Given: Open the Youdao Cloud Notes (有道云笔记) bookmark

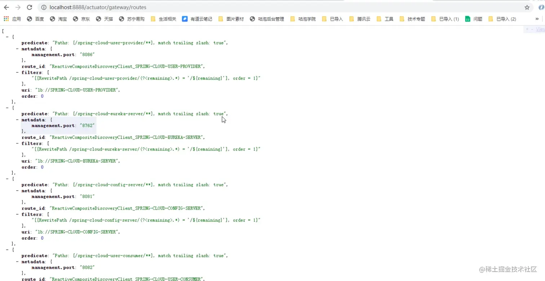Looking at the screenshot, I should pos(196,19).
